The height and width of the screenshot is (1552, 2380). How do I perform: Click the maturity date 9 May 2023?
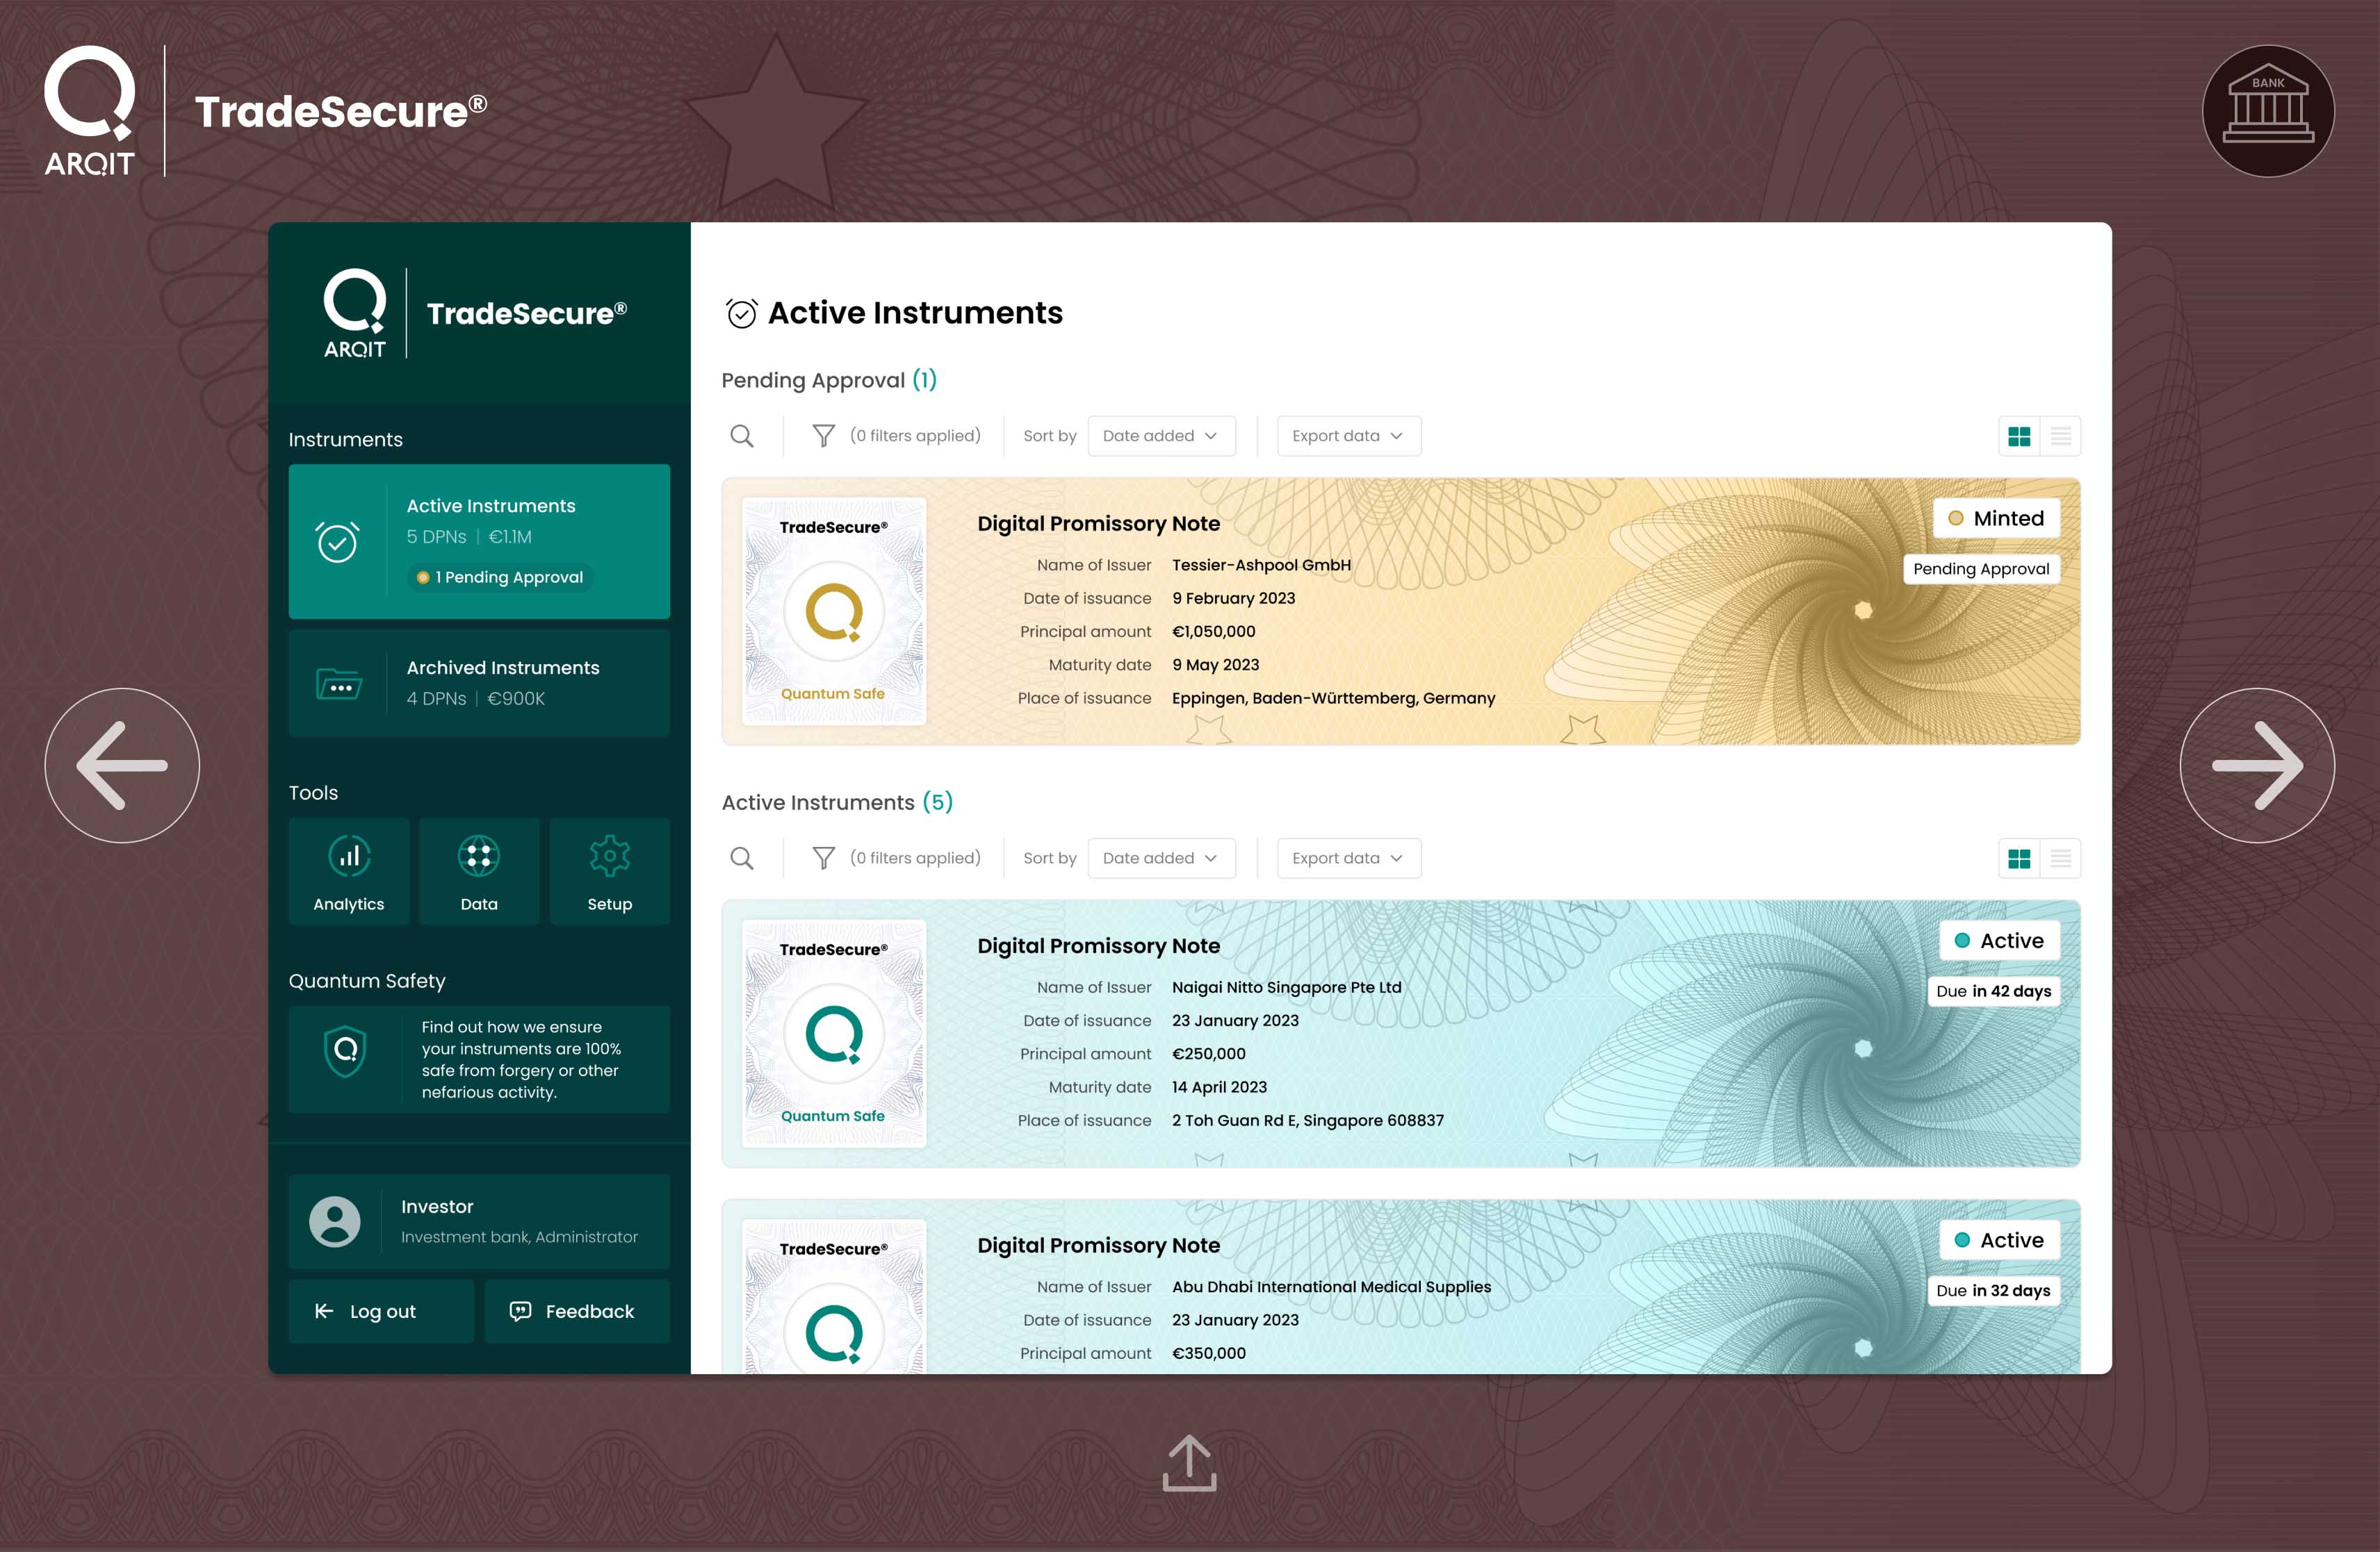click(x=1215, y=665)
